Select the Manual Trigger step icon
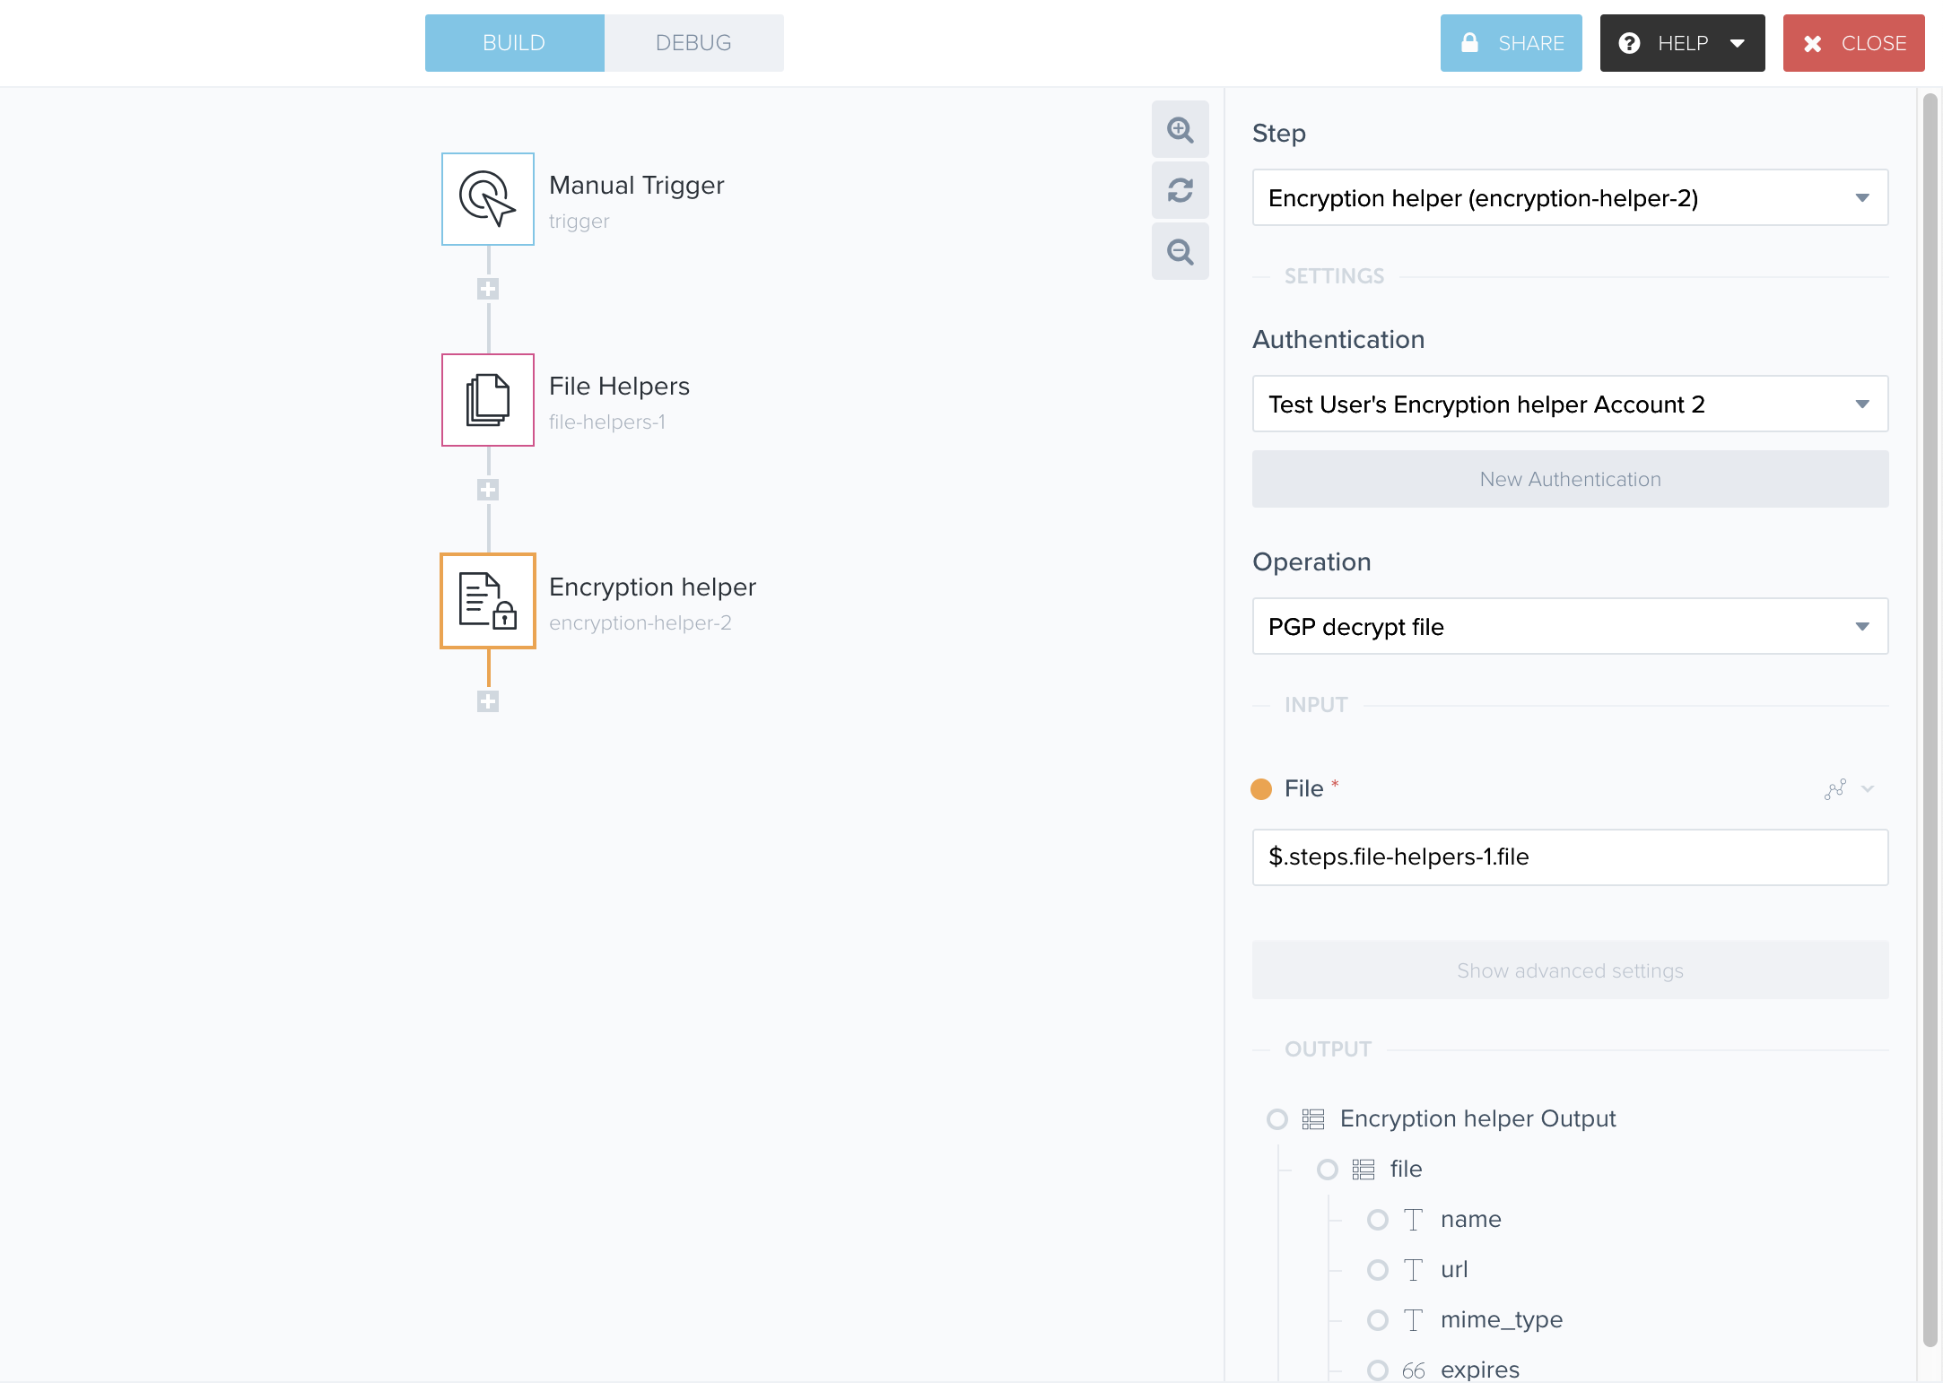The height and width of the screenshot is (1383, 1943). pyautogui.click(x=487, y=198)
